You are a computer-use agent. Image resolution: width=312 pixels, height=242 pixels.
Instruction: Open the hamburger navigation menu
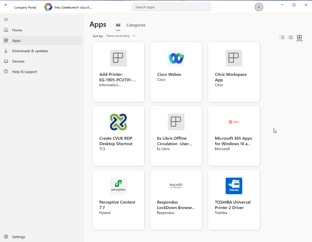point(6,19)
